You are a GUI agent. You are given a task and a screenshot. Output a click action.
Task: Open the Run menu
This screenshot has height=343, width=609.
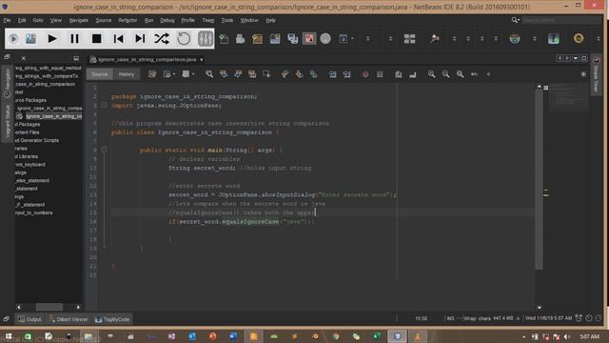148,20
